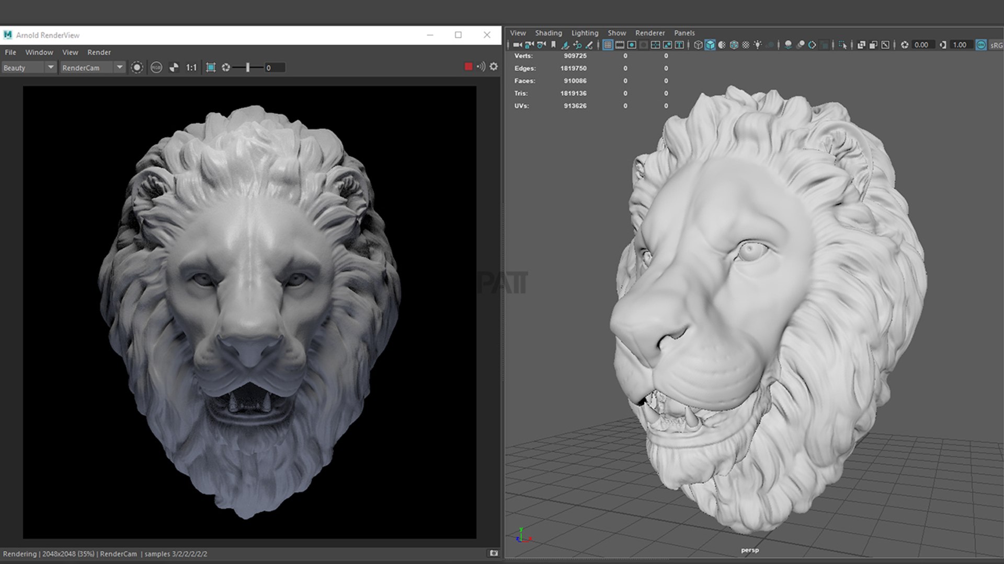Click the RGB channel display button
The image size is (1004, 564).
tap(156, 67)
